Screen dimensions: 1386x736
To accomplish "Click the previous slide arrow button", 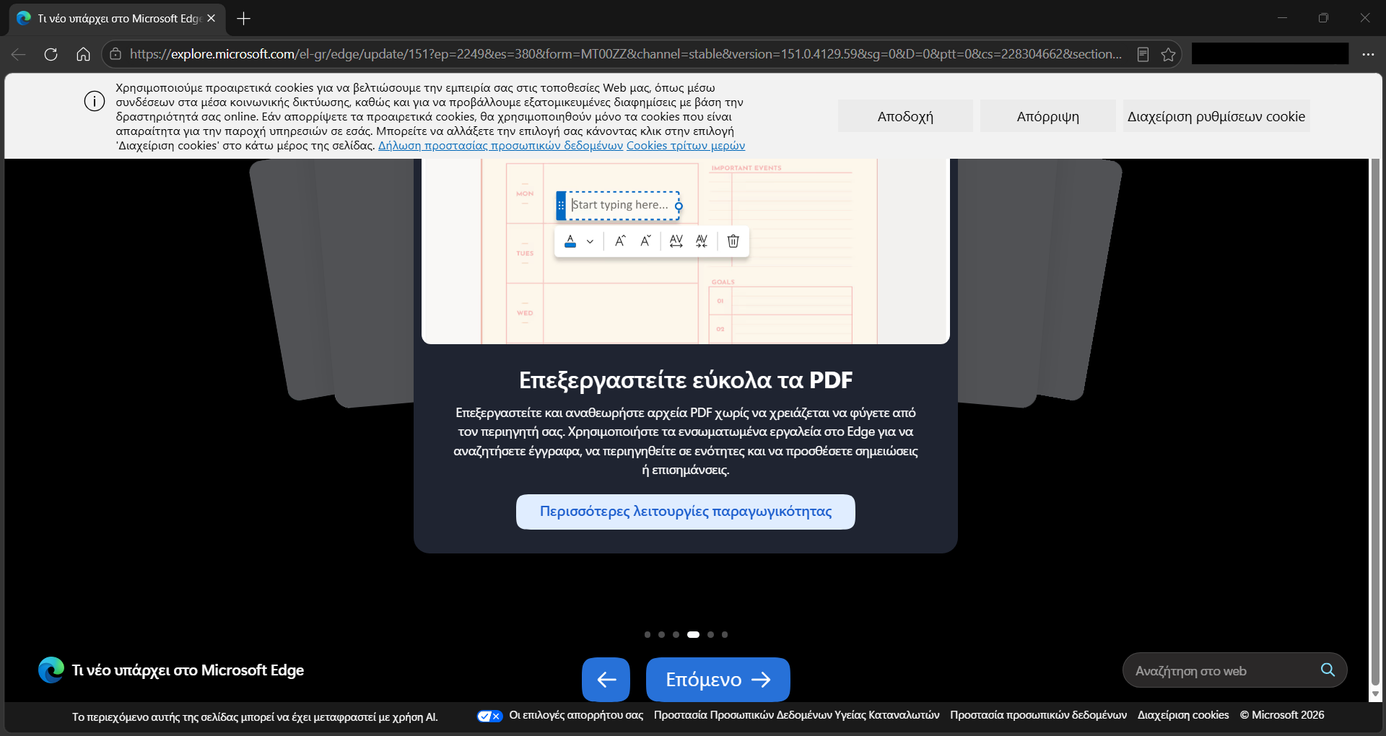I will tap(606, 680).
